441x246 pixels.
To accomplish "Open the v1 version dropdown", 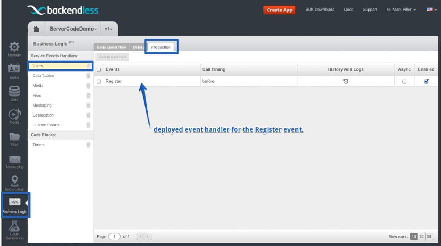I will click(x=109, y=29).
